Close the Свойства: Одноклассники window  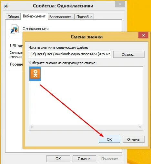[x=120, y=5]
